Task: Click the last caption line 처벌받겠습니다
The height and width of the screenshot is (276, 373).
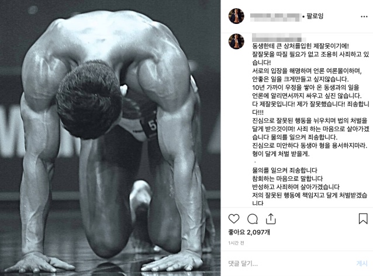Action: pos(309,199)
